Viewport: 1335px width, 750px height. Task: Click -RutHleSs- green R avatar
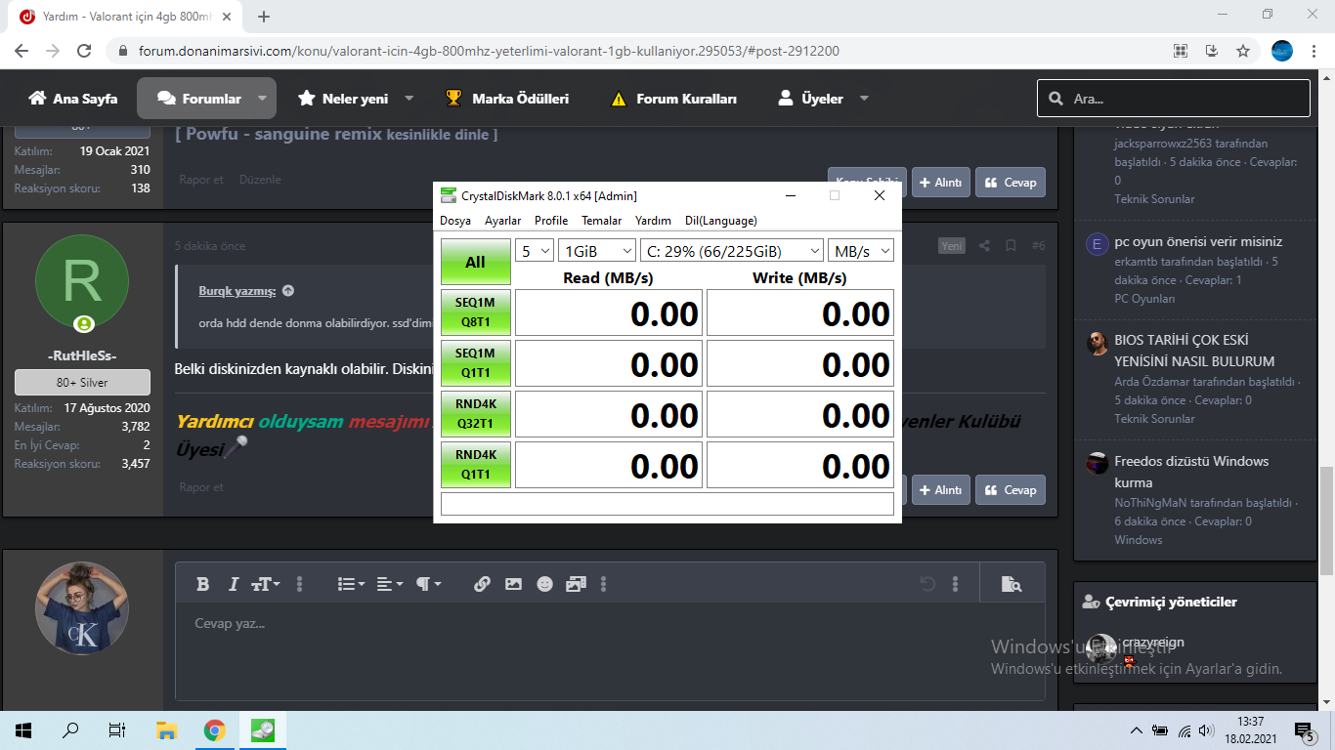pyautogui.click(x=82, y=281)
